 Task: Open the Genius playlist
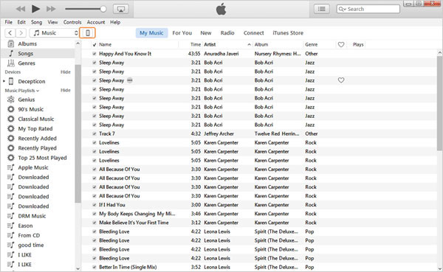pyautogui.click(x=27, y=100)
